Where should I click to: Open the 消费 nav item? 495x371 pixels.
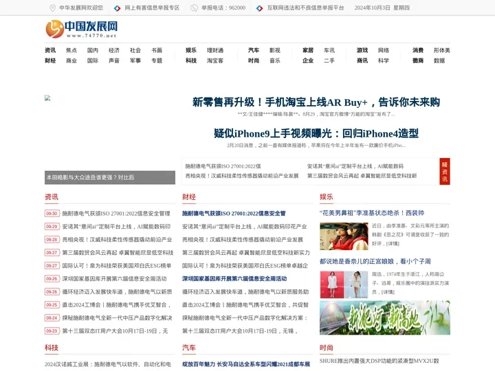[418, 50]
